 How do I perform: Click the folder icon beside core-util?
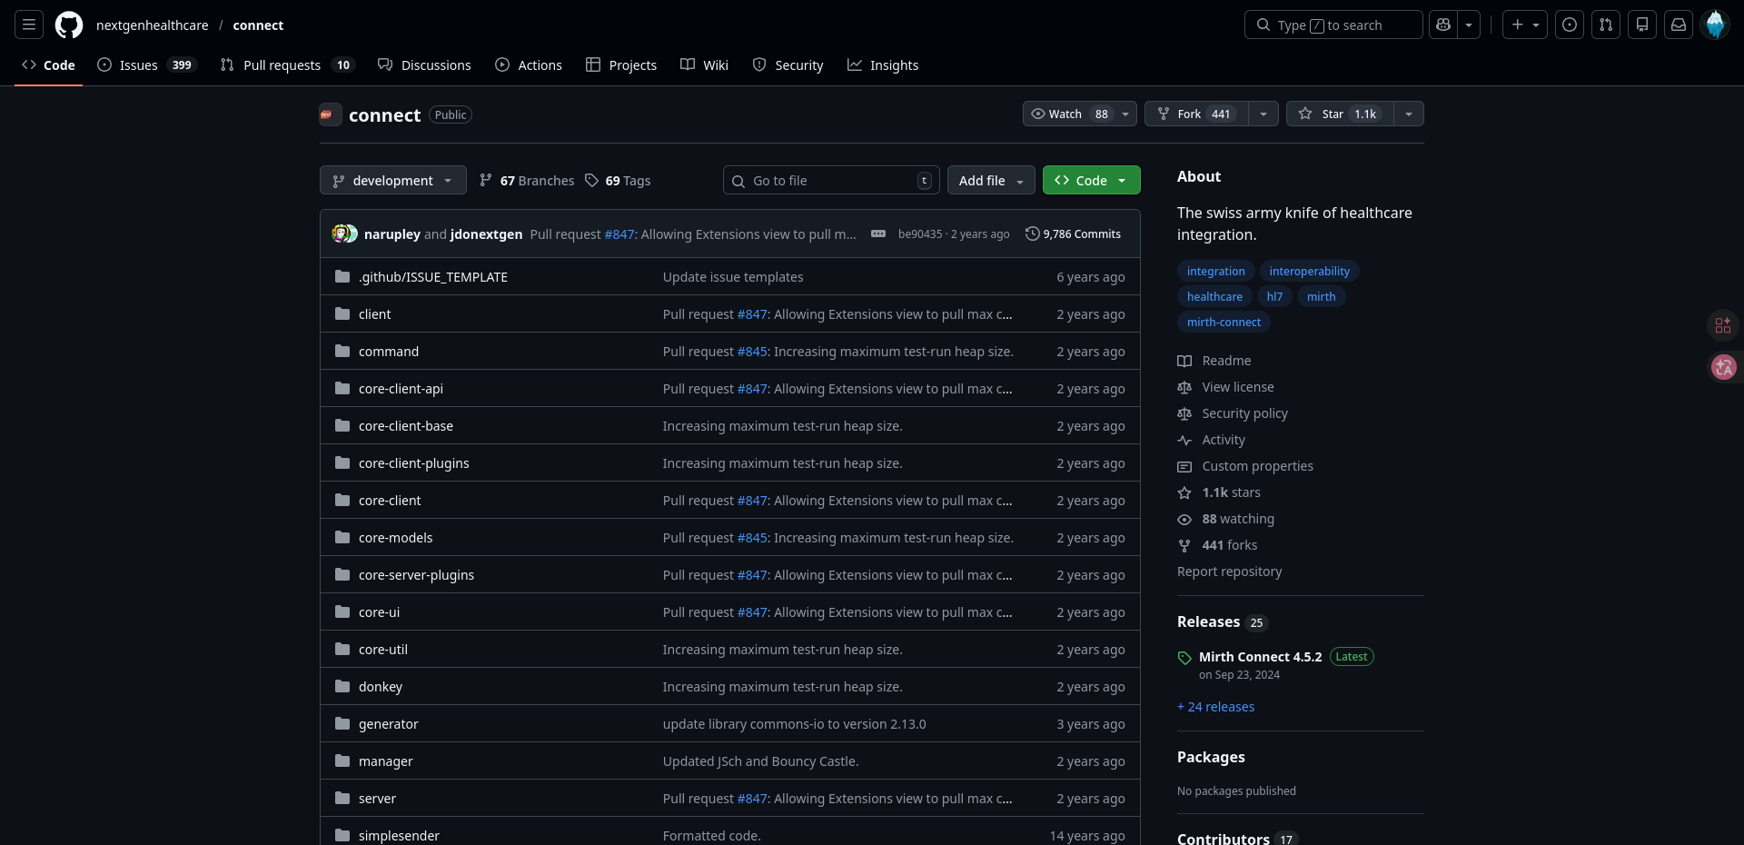[x=342, y=650]
